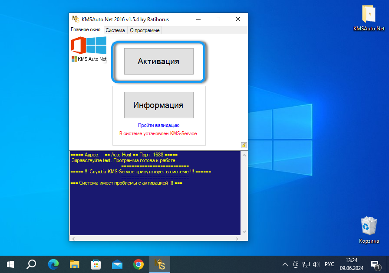Click the Meet Now tray icon
The image size is (389, 273).
click(x=296, y=264)
